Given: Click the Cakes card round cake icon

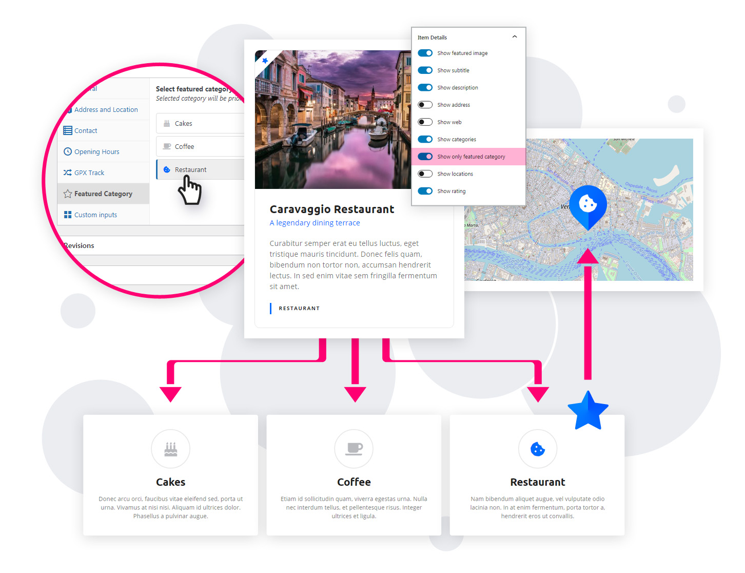Looking at the screenshot, I should click(171, 449).
